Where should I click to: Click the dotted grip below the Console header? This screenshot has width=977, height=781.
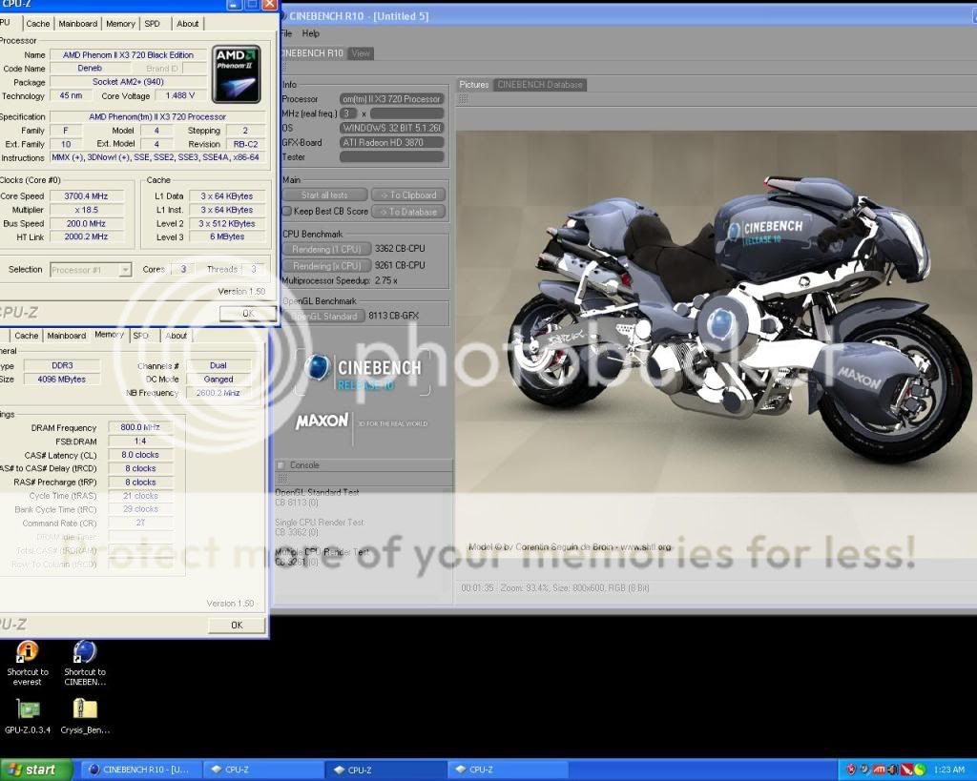click(282, 478)
